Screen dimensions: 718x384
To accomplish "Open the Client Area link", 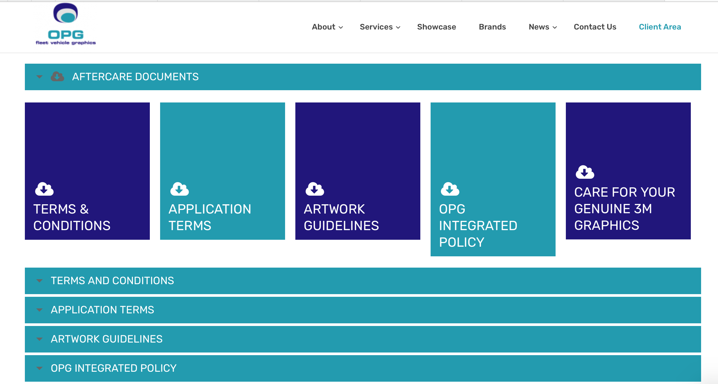I will [660, 27].
